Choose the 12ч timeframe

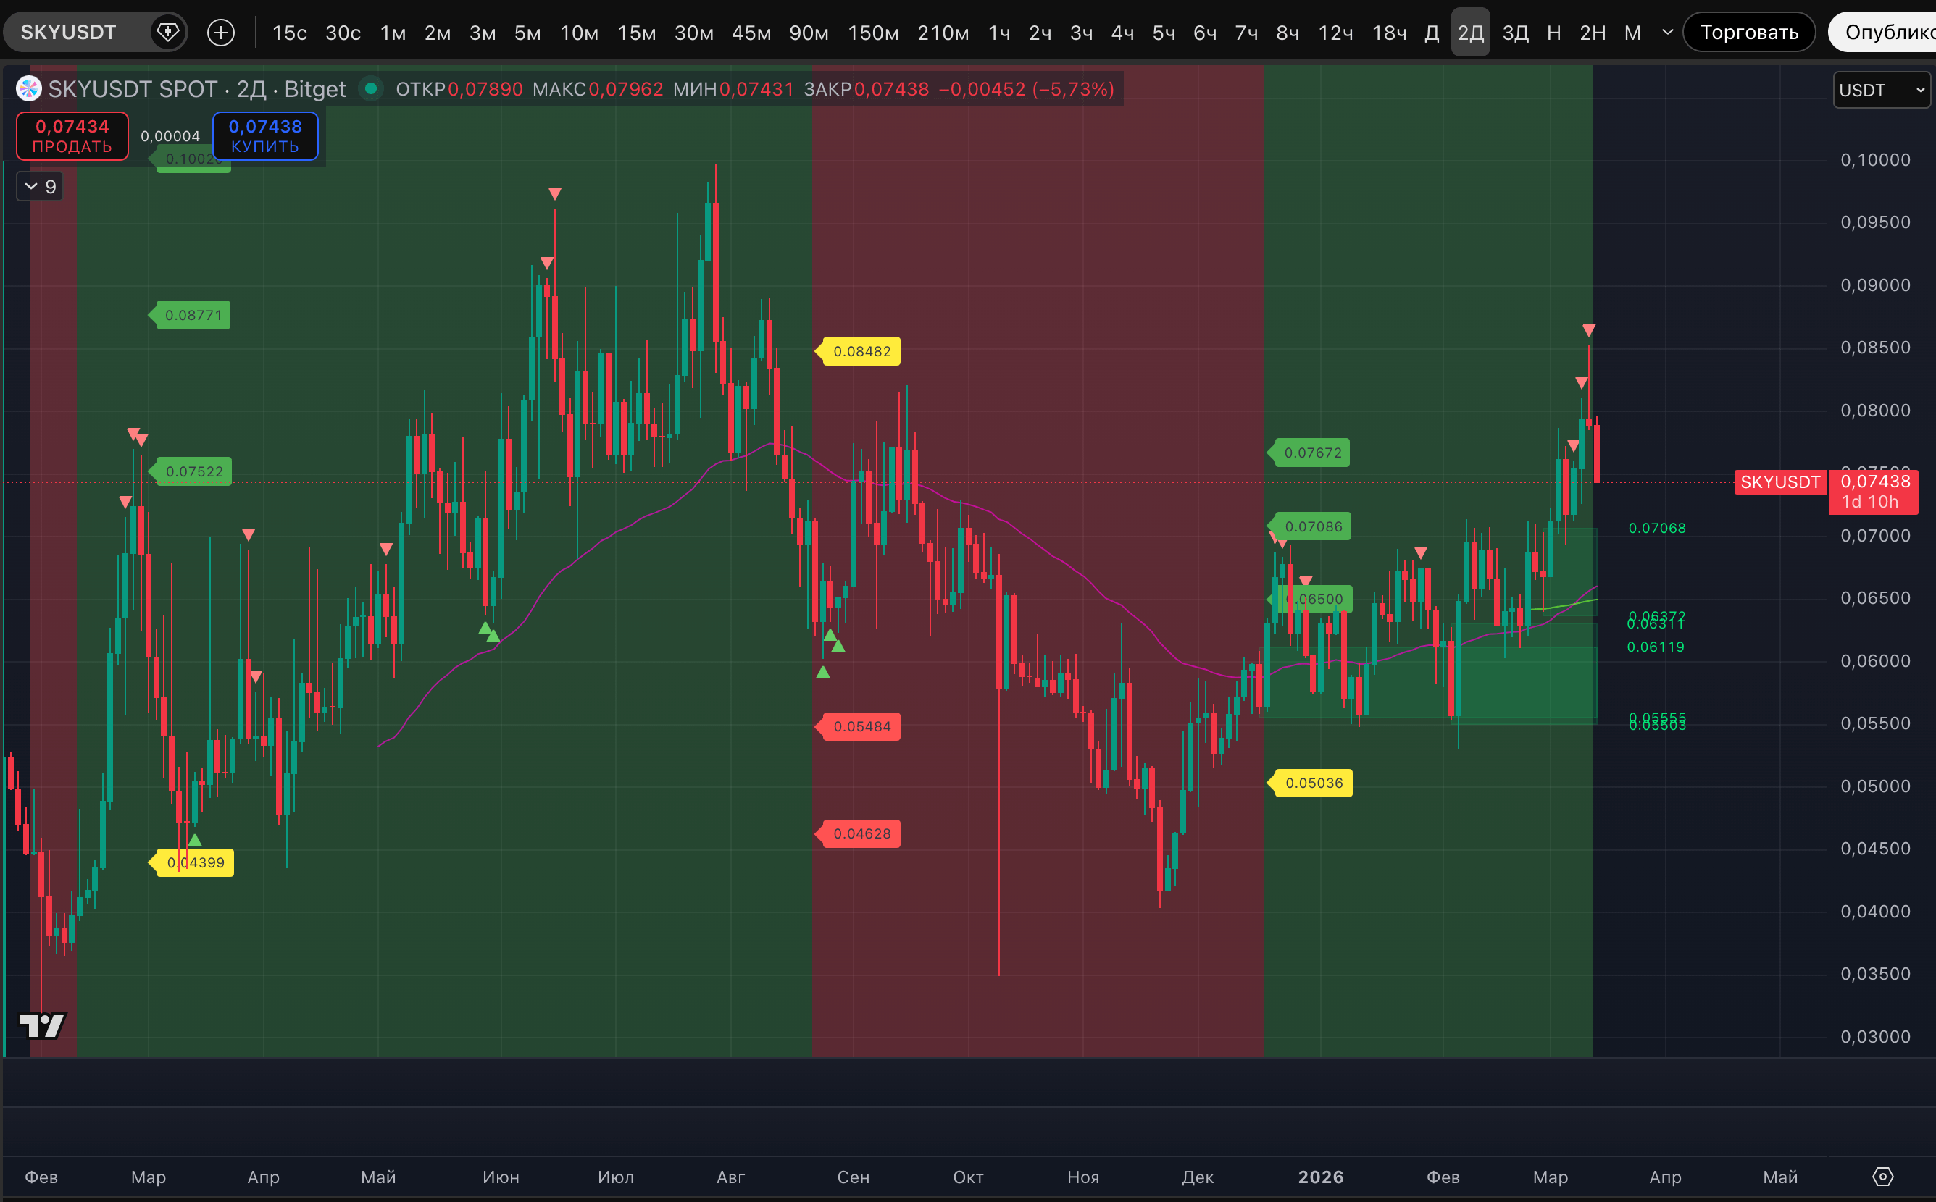(1335, 33)
